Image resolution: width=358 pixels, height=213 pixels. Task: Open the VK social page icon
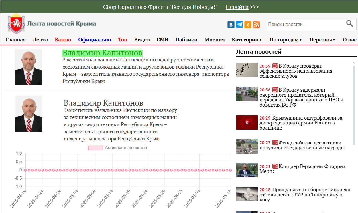click(x=231, y=25)
